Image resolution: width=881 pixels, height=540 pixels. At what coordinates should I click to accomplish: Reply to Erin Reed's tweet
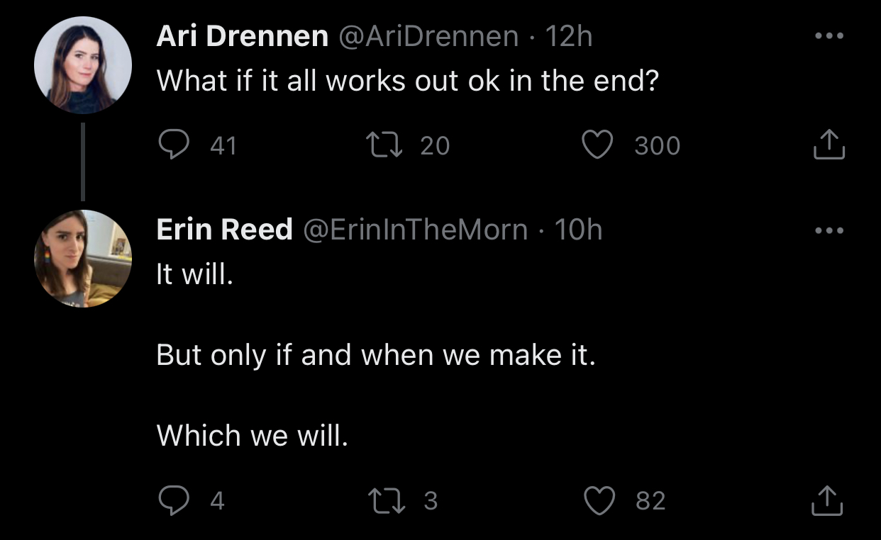coord(172,501)
